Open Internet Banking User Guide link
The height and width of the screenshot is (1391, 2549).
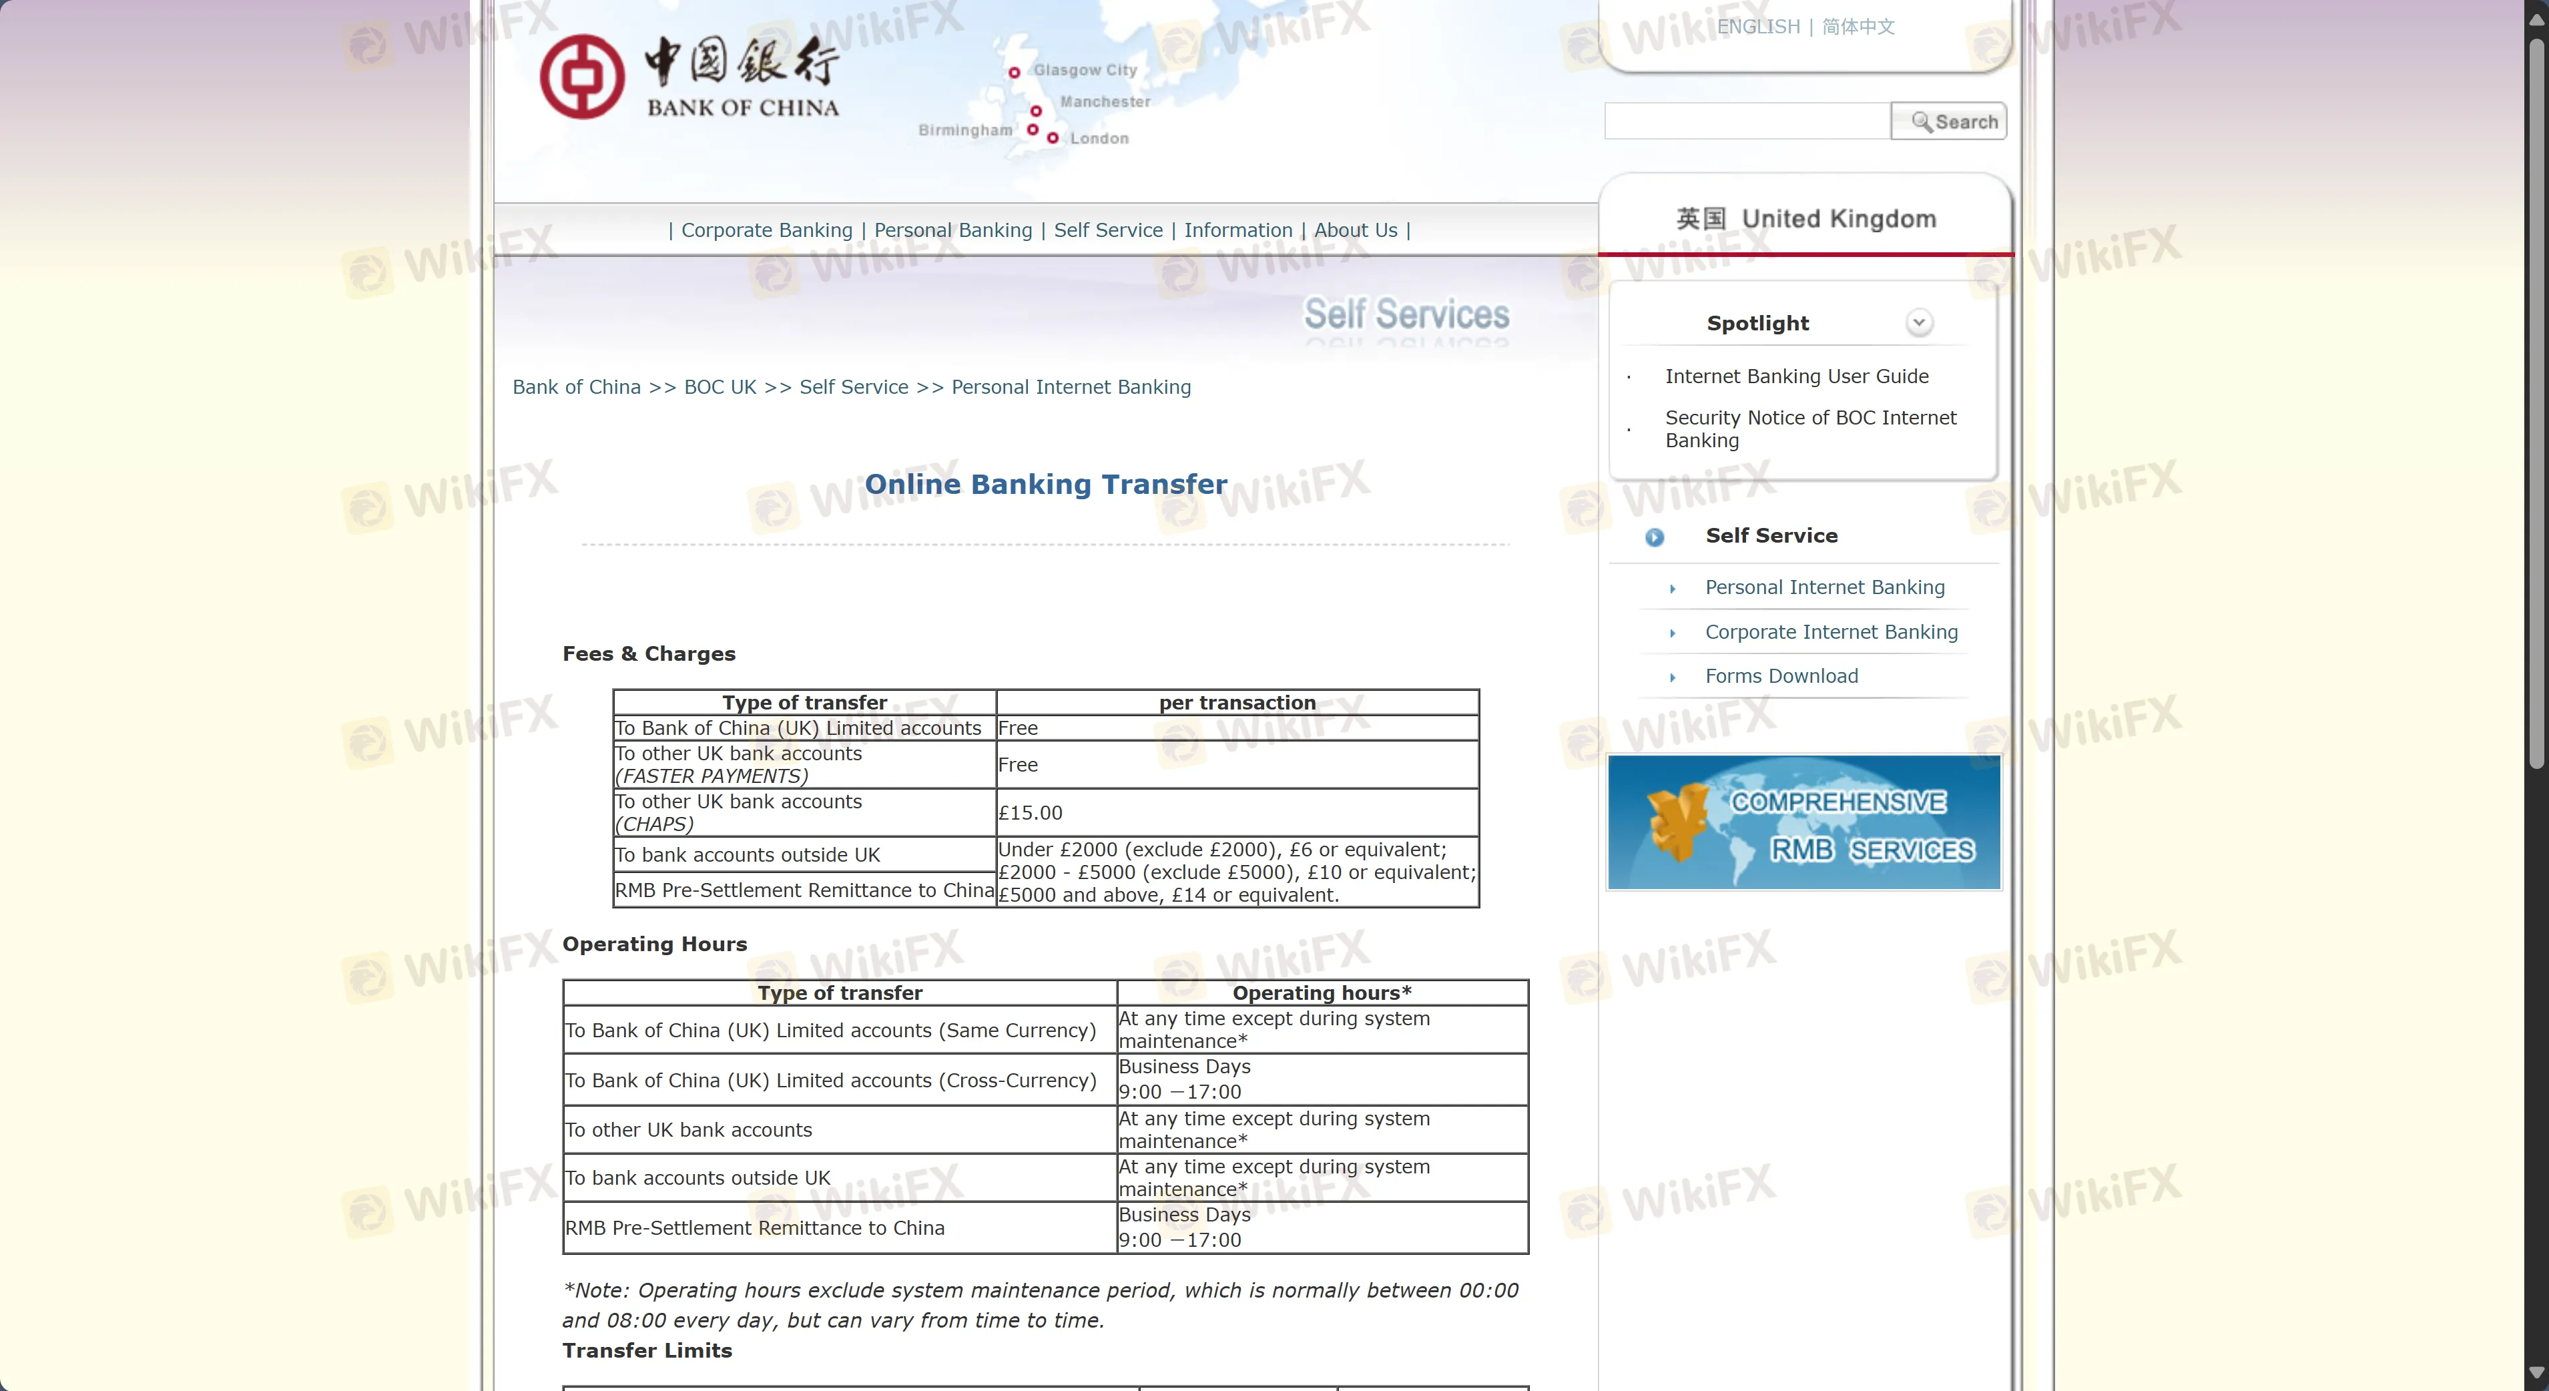1796,376
